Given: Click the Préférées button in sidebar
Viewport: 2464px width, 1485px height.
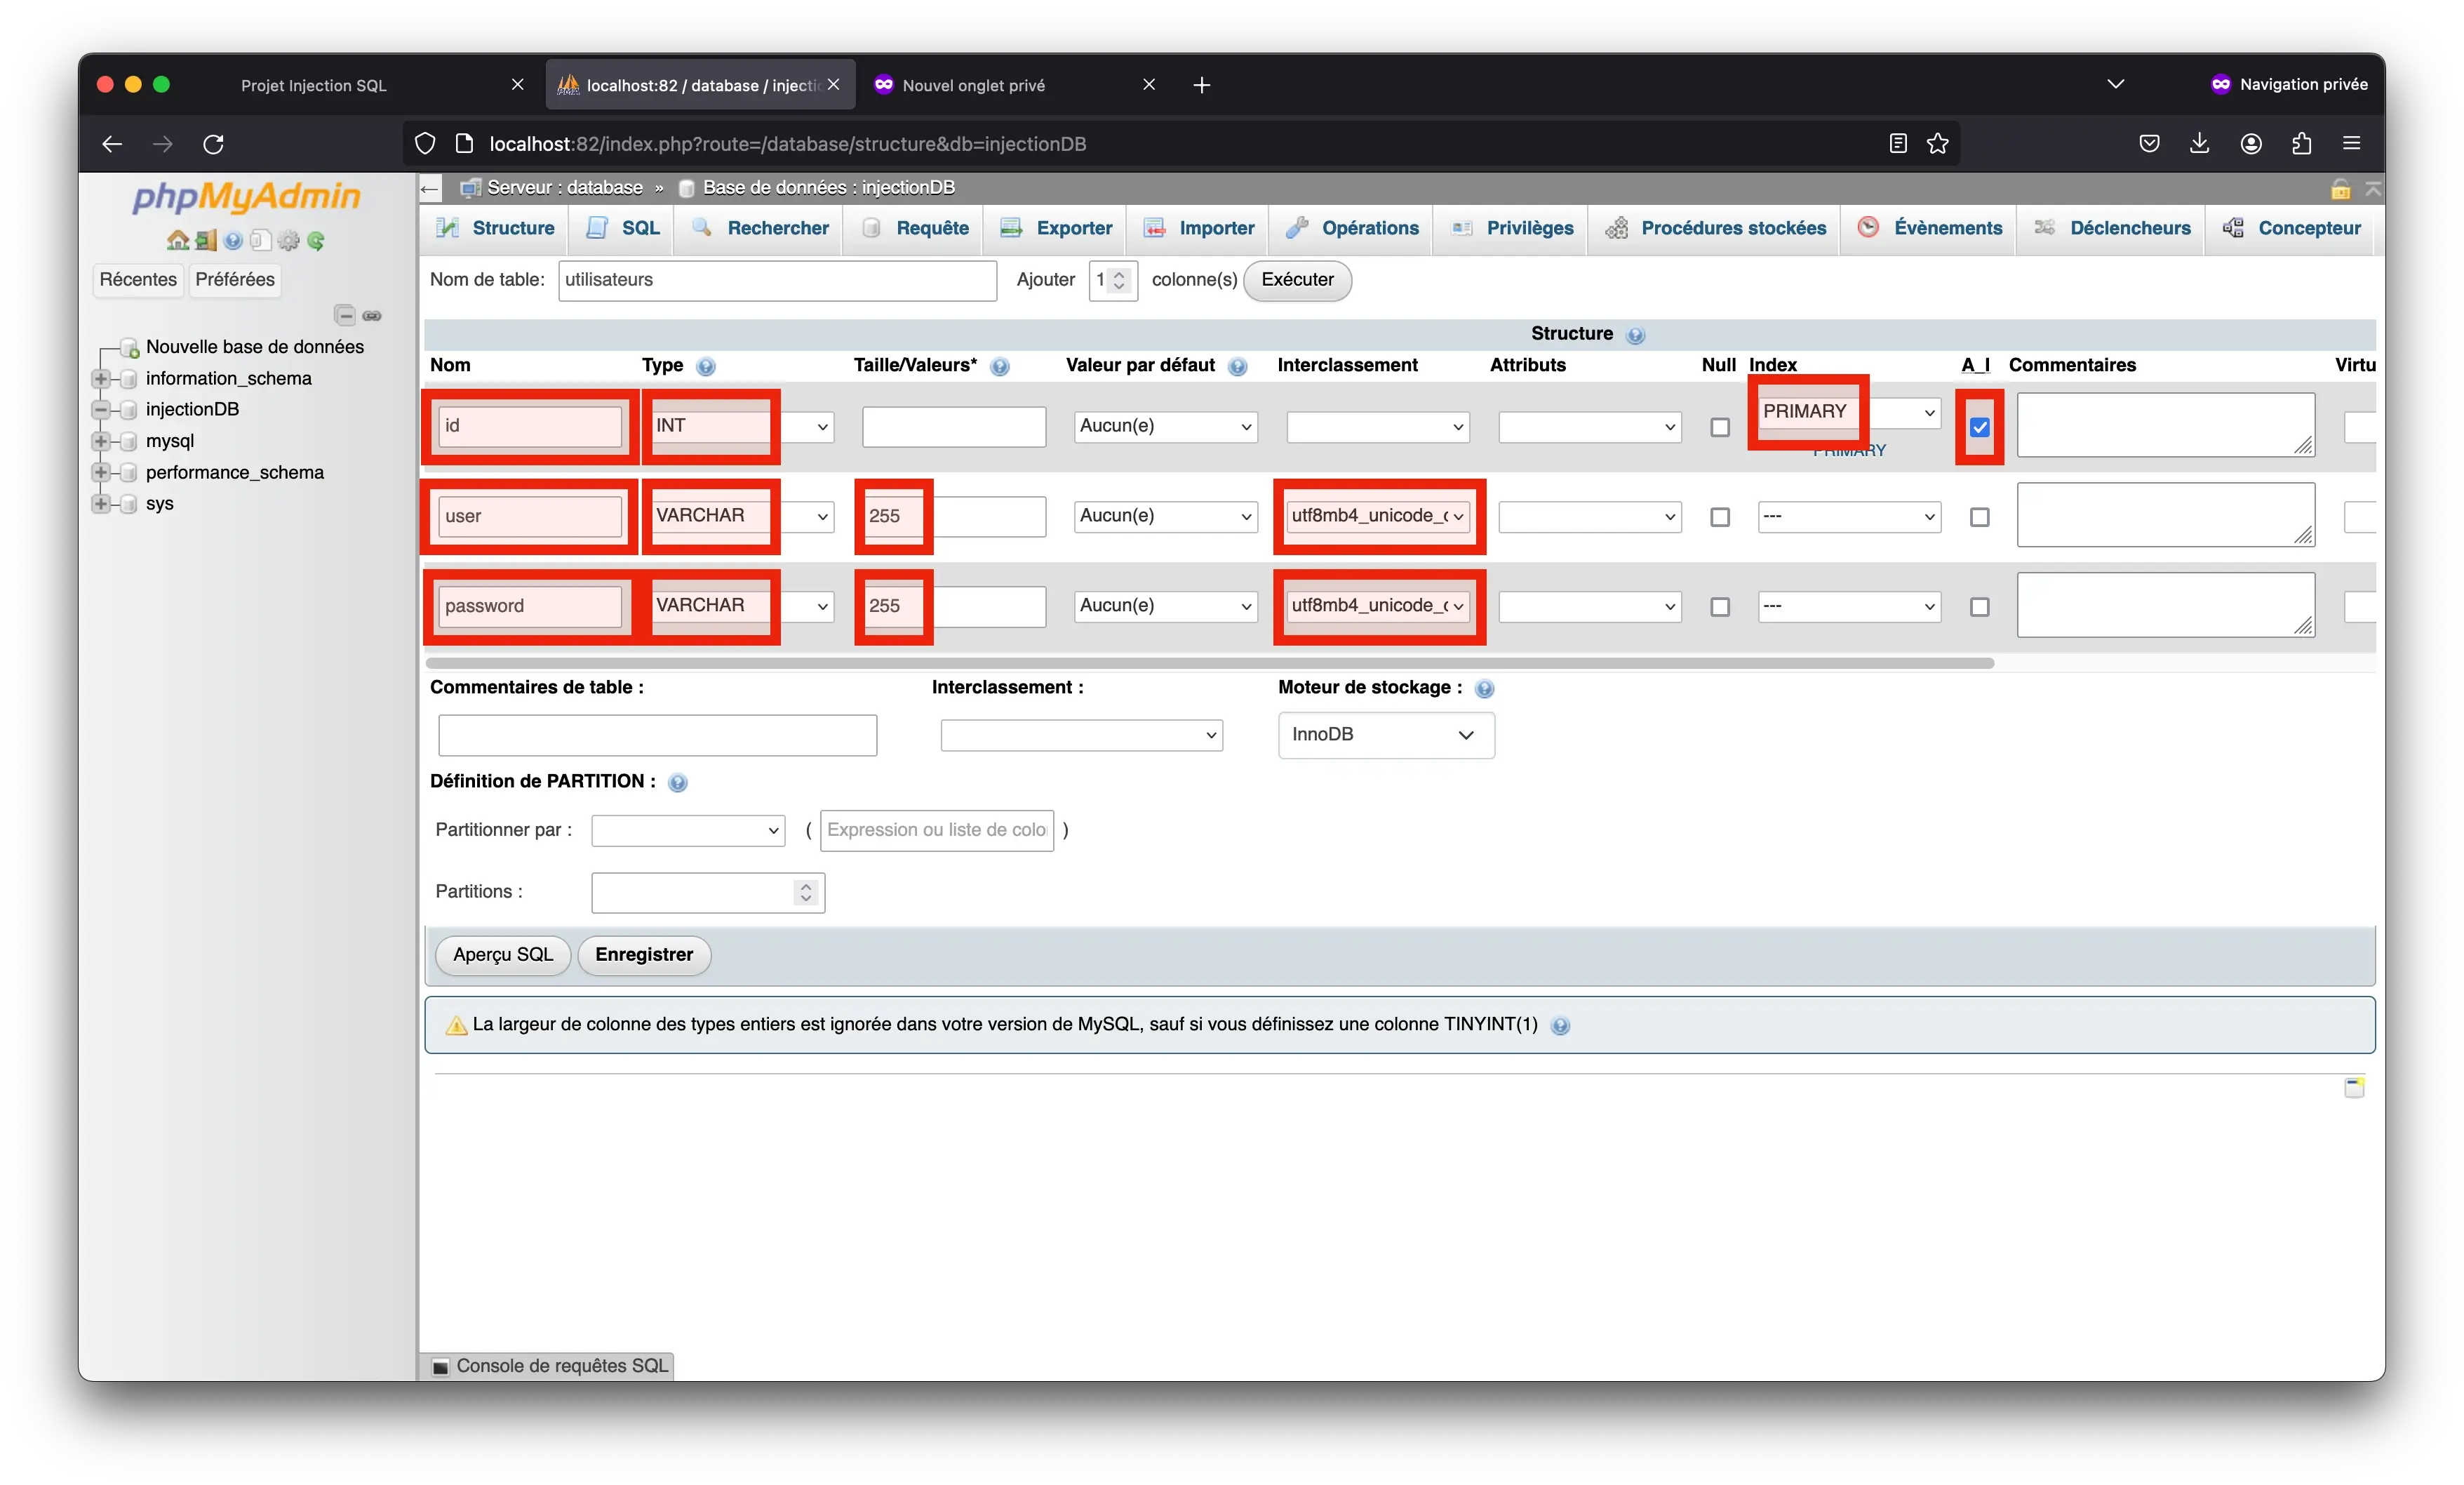Looking at the screenshot, I should tap(235, 280).
